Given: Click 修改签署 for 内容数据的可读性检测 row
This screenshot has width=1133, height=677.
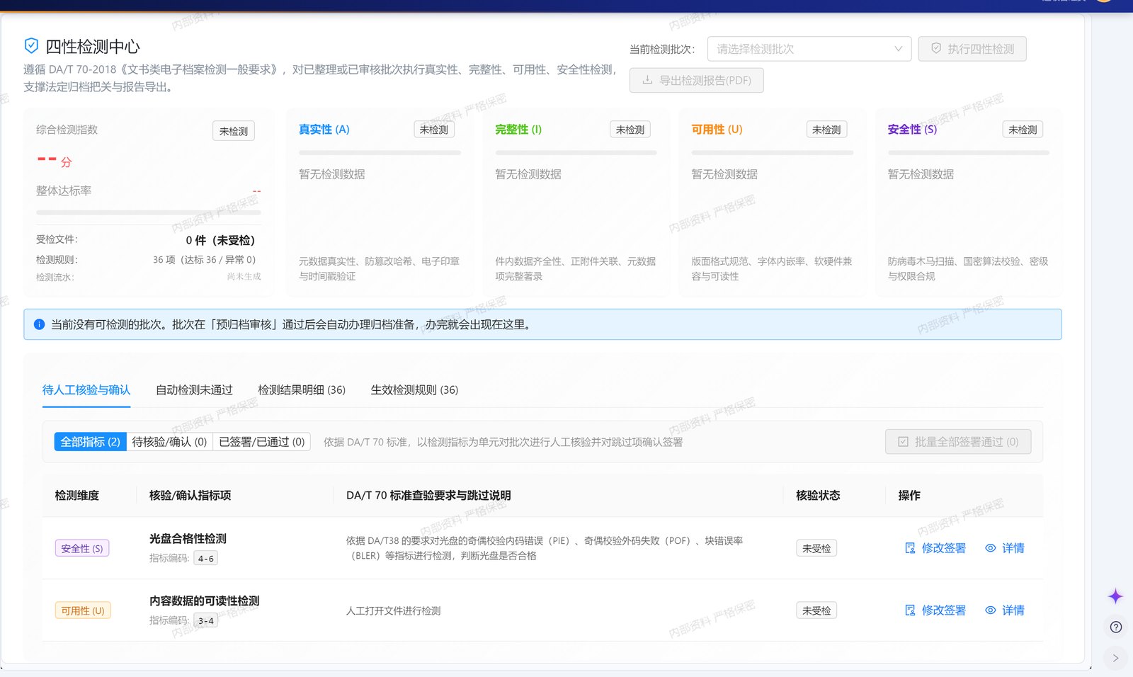Looking at the screenshot, I should coord(935,610).
